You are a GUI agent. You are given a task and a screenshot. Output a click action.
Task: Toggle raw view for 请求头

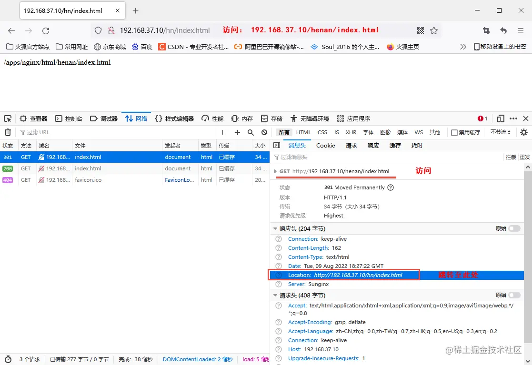514,295
